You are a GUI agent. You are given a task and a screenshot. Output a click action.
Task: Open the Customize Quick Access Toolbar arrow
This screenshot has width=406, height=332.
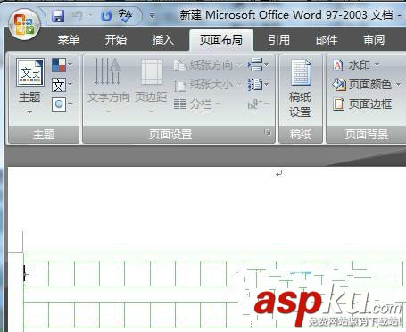[152, 15]
